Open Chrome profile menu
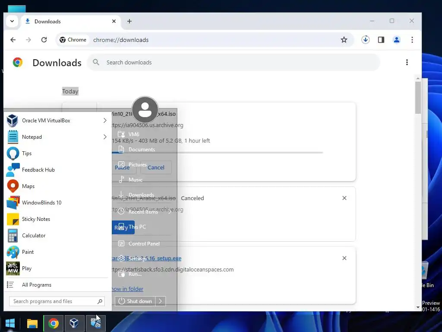 [397, 40]
